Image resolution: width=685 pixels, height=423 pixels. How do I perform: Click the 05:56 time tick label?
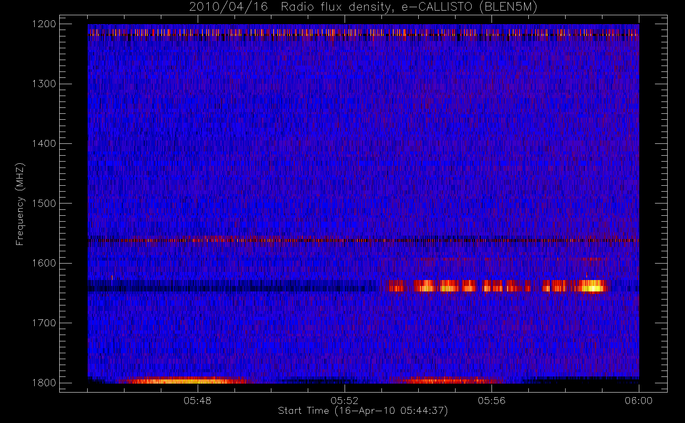[492, 401]
